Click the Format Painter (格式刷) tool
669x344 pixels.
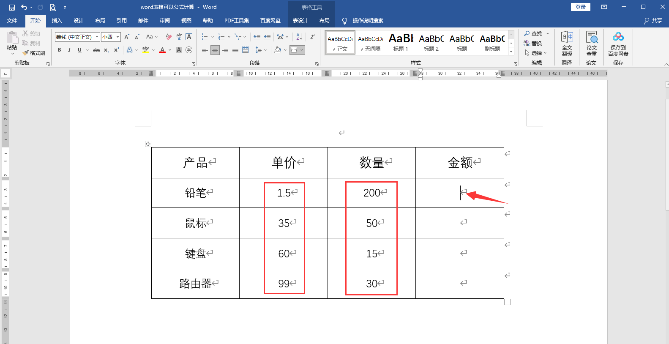click(34, 53)
